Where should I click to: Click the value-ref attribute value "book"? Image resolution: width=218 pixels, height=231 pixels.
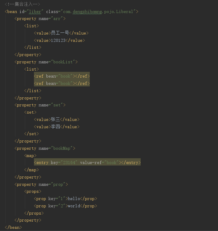112,163
